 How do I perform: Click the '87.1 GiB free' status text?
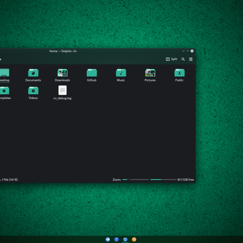pyautogui.click(x=186, y=180)
